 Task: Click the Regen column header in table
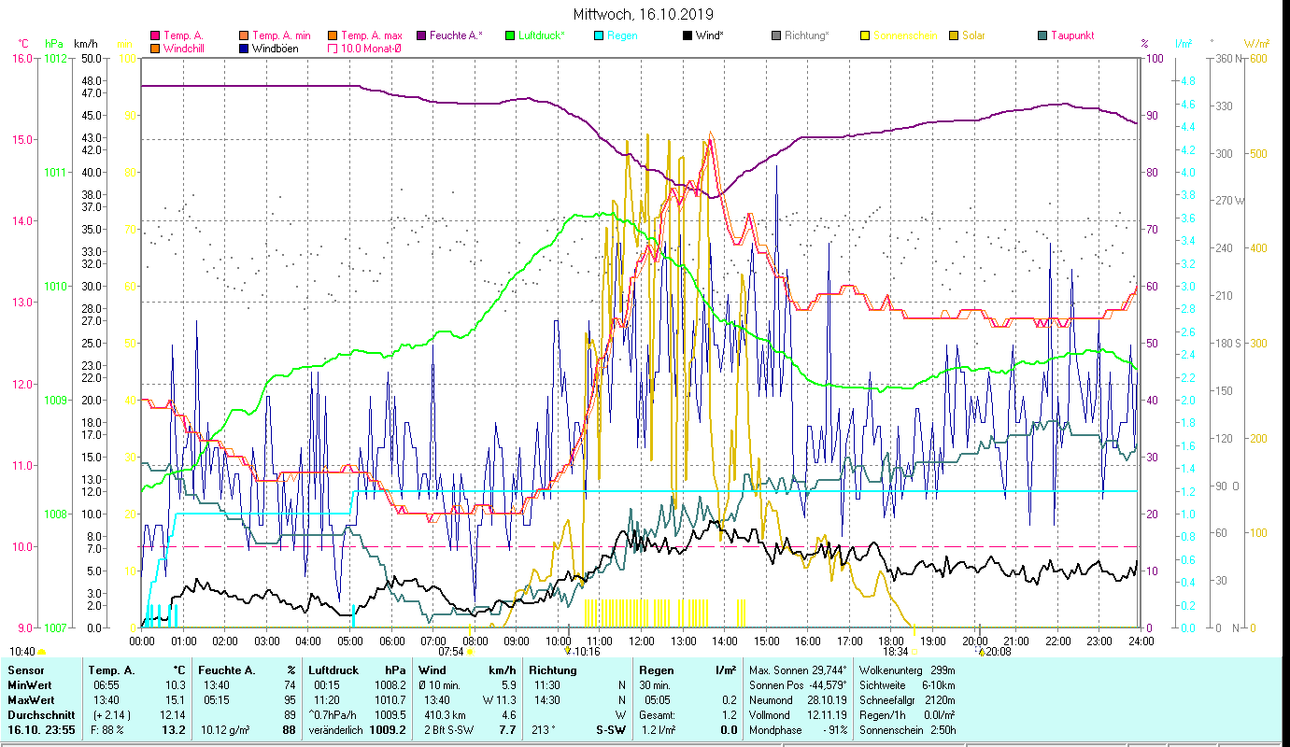click(x=655, y=670)
